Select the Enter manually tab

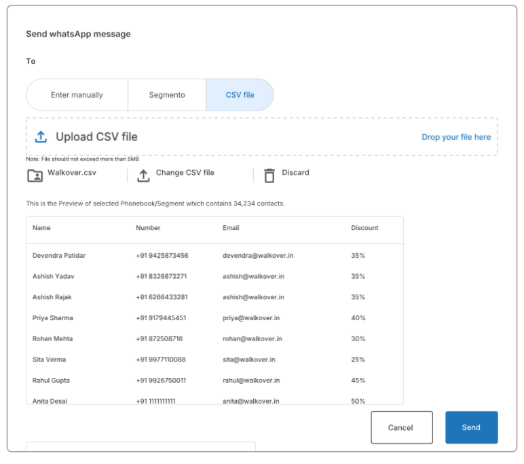(x=77, y=95)
